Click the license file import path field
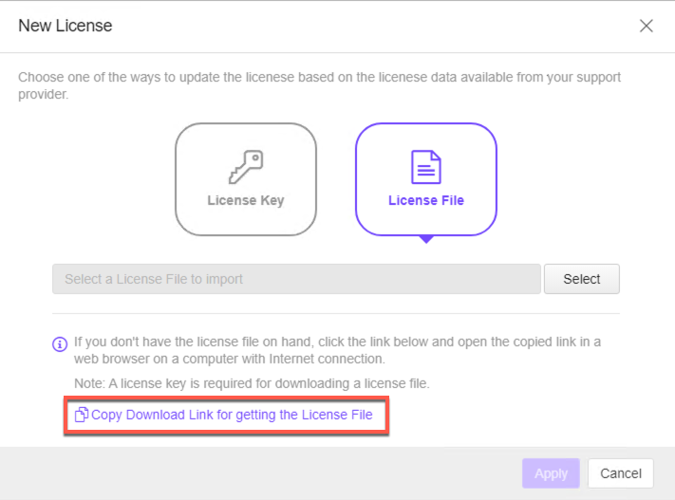 click(296, 279)
